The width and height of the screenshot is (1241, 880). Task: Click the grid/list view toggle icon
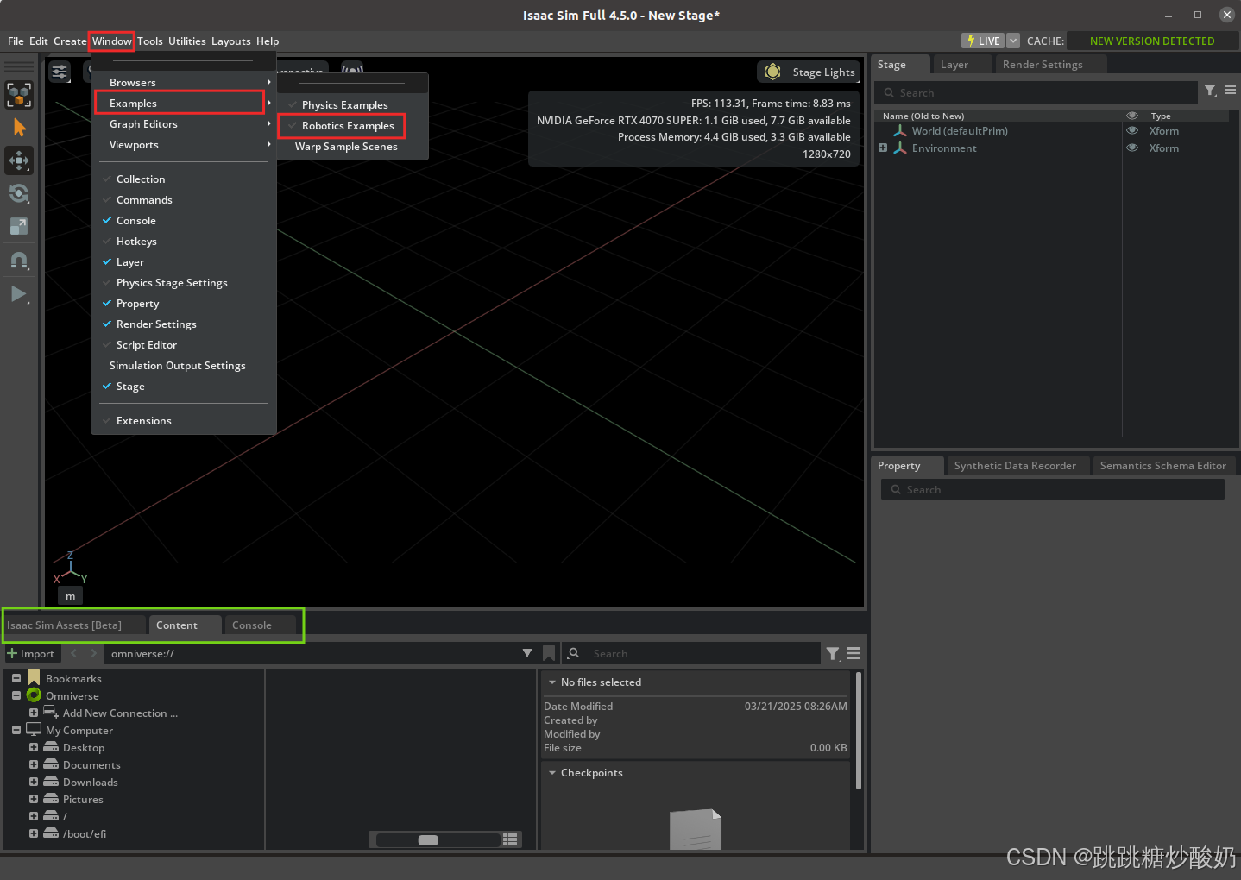510,839
